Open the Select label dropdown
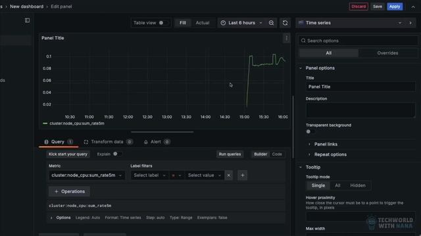Image resolution: width=421 pixels, height=236 pixels. coord(149,176)
